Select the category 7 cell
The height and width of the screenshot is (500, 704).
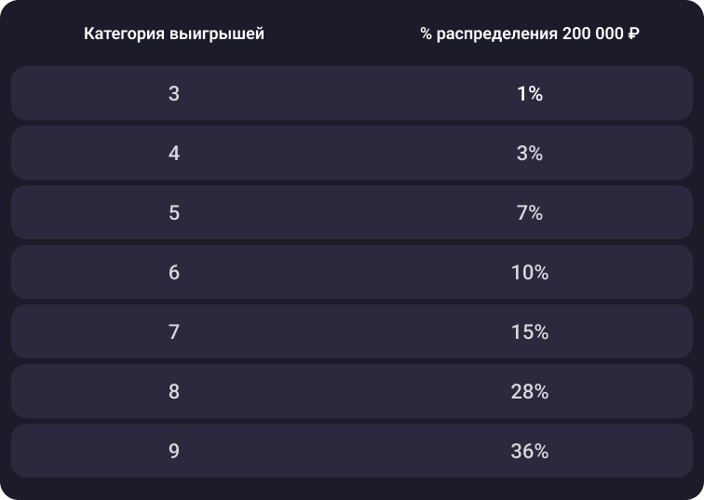pyautogui.click(x=174, y=332)
